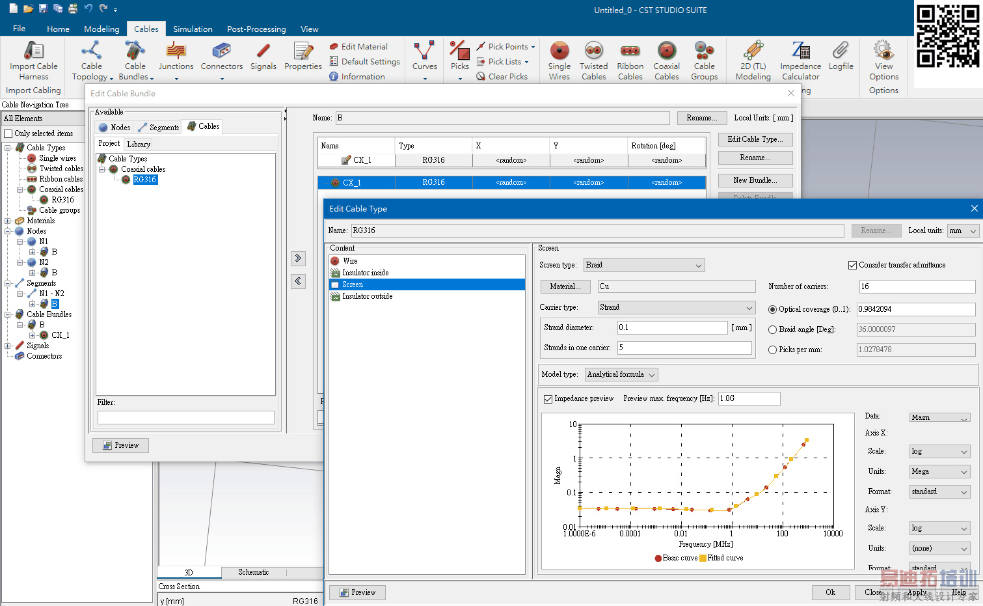983x606 pixels.
Task: Select the Braid angle radio button
Action: click(773, 329)
